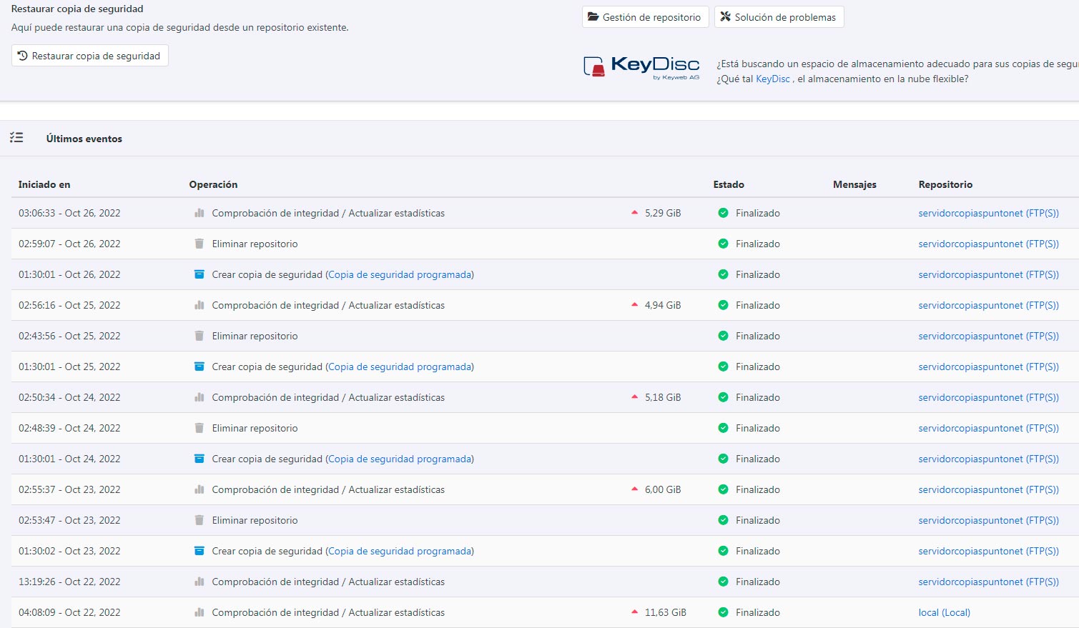1079x628 pixels.
Task: Click red arrow beside 11,63 GiB
Action: (x=634, y=612)
